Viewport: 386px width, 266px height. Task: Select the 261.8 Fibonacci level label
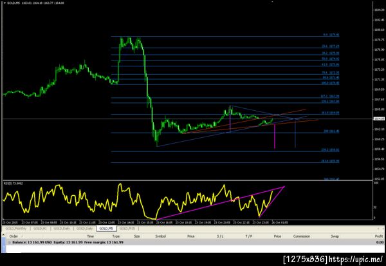[330, 161]
